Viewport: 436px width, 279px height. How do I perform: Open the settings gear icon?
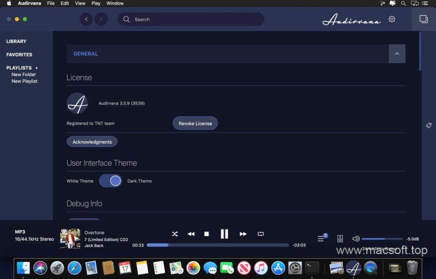coord(392,19)
